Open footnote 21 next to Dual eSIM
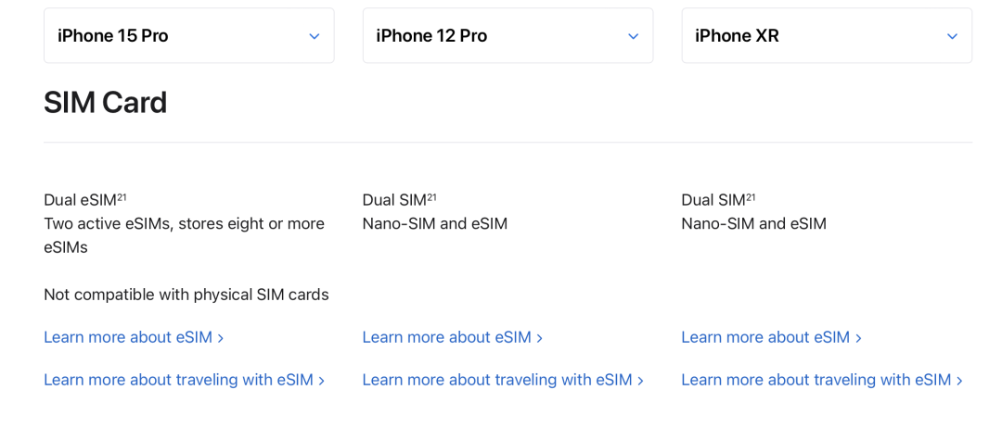Image resolution: width=1002 pixels, height=440 pixels. [122, 197]
